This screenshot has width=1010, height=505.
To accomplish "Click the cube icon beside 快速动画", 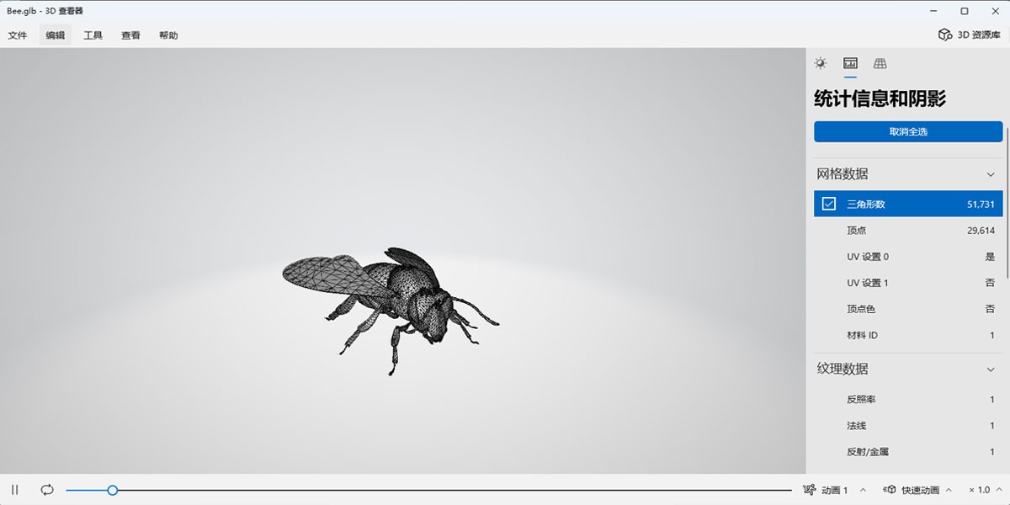I will point(890,490).
